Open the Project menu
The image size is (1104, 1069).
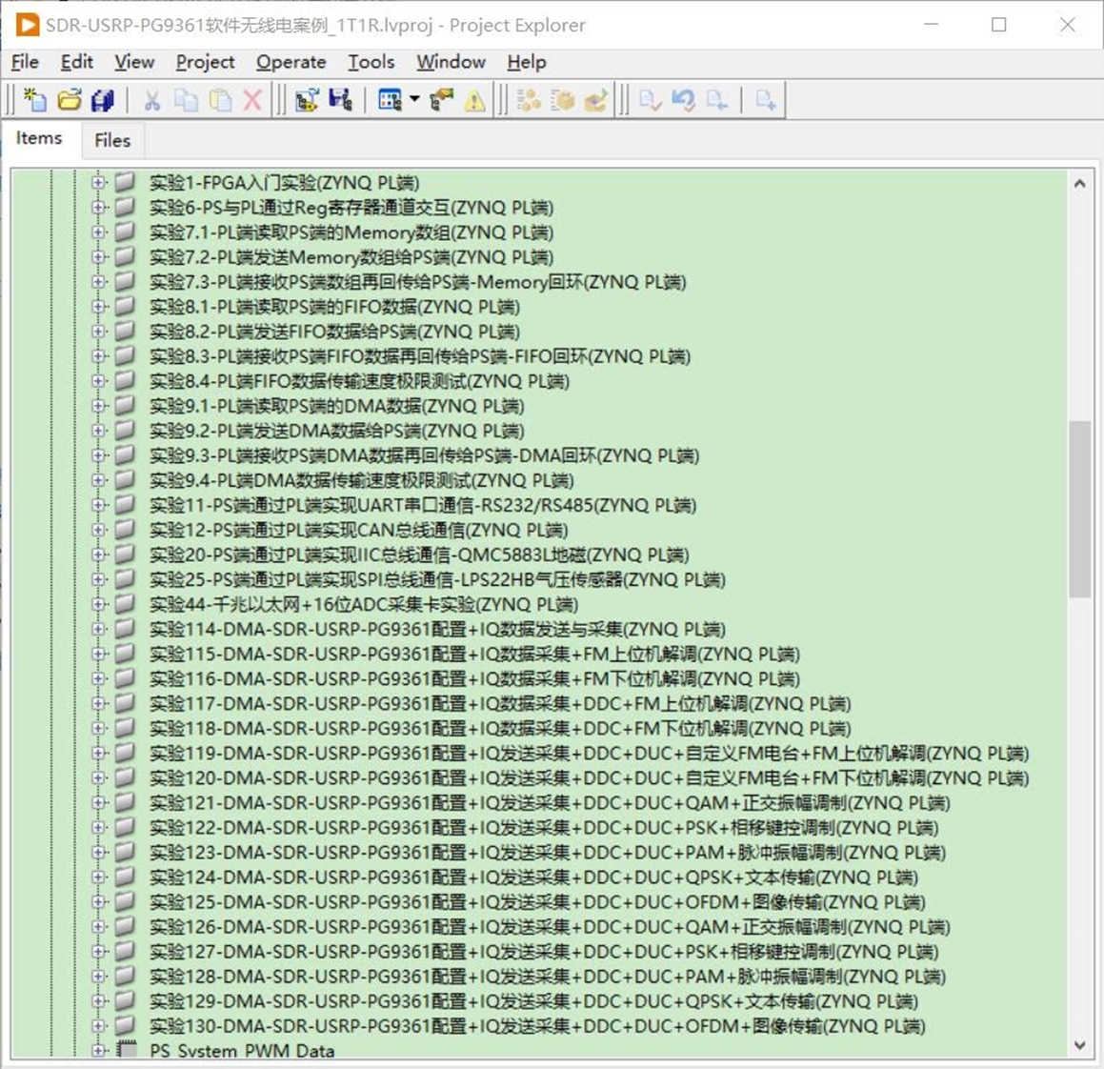[205, 63]
